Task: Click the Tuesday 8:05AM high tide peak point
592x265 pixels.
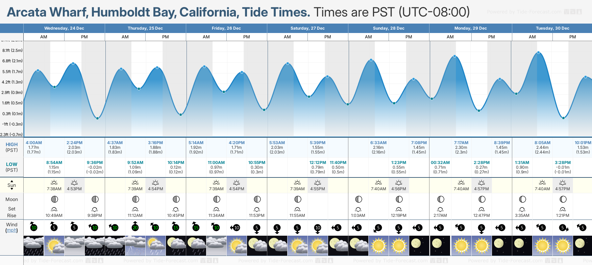Action: tap(539, 53)
